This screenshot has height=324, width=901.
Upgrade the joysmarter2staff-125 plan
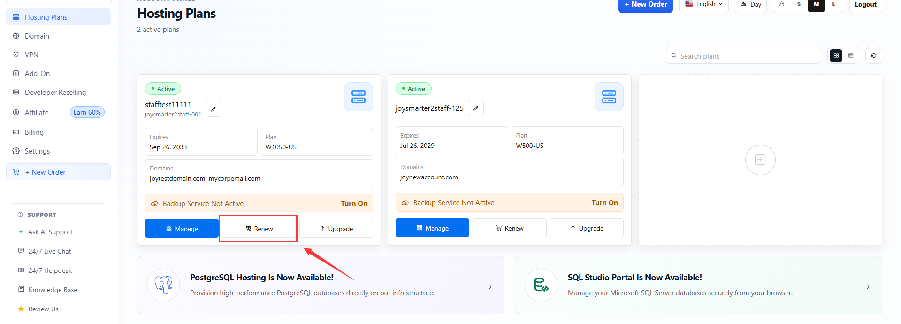click(587, 228)
